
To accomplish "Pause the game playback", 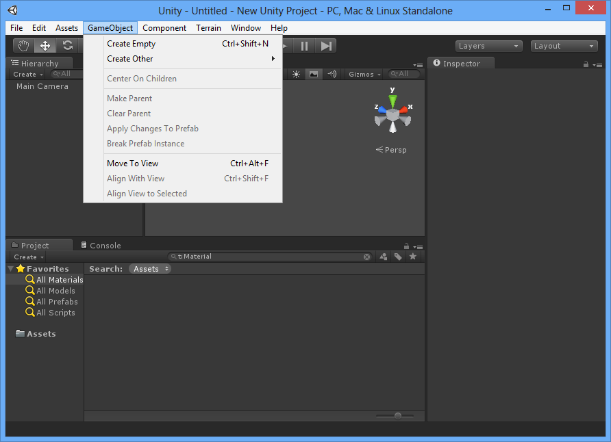I will [305, 46].
